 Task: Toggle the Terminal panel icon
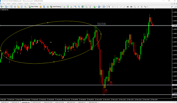point(22,7)
